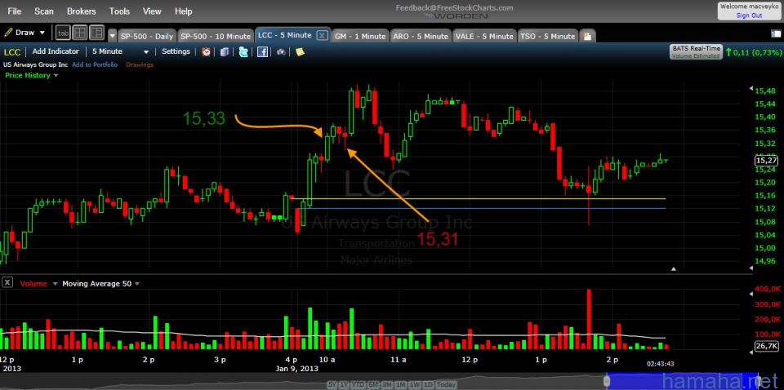Screen dimensions: 784x390
Task: Click the volume value label 26,7K
Action: coord(766,346)
